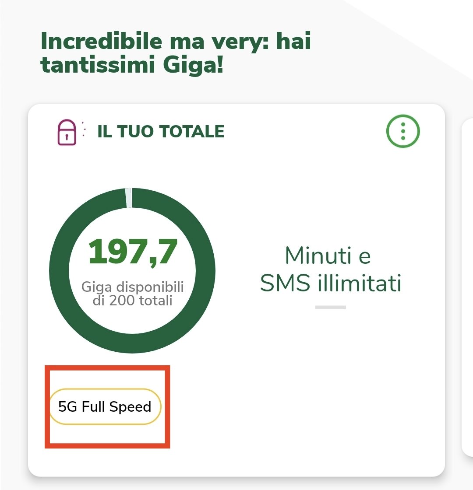Screen dimensions: 473x490
Task: Select the "Giga disponibili" label
Action: click(x=133, y=287)
